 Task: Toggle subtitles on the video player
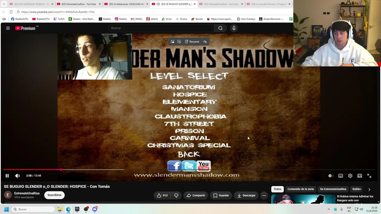coord(341,176)
